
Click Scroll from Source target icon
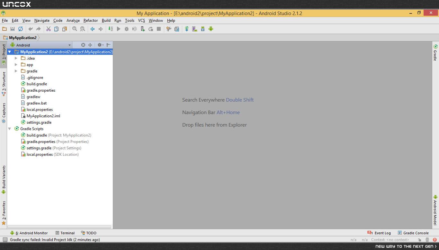(x=83, y=45)
